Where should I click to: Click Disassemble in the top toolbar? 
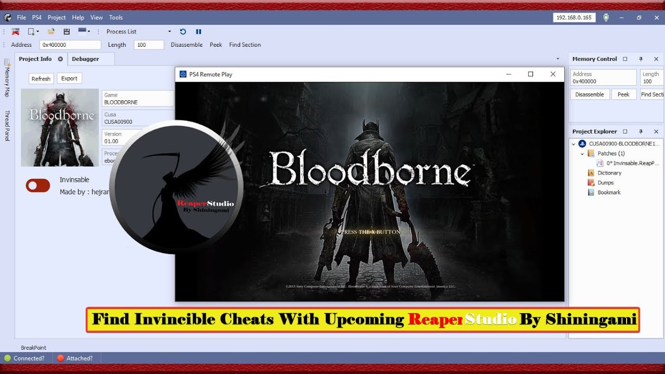187,45
